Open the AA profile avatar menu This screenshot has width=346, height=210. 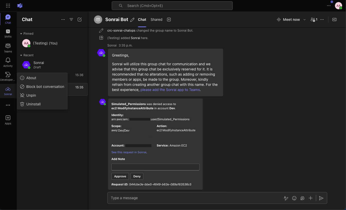338,6
